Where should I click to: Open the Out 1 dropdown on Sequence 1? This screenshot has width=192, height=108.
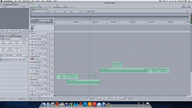(51, 36)
